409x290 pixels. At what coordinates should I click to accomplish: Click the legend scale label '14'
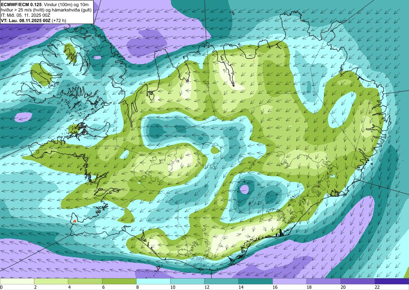tap(241, 288)
